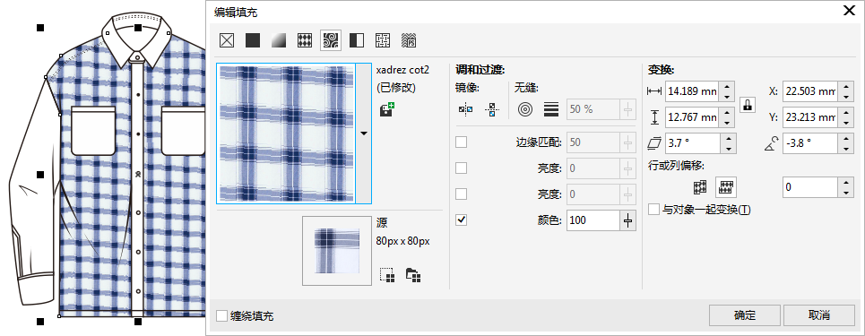The image size is (865, 336).
Task: Decrease the fill width with down arrow
Action: pyautogui.click(x=728, y=97)
